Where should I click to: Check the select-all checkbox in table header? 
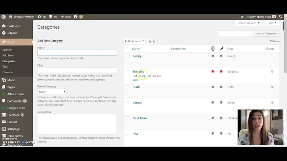(128, 49)
